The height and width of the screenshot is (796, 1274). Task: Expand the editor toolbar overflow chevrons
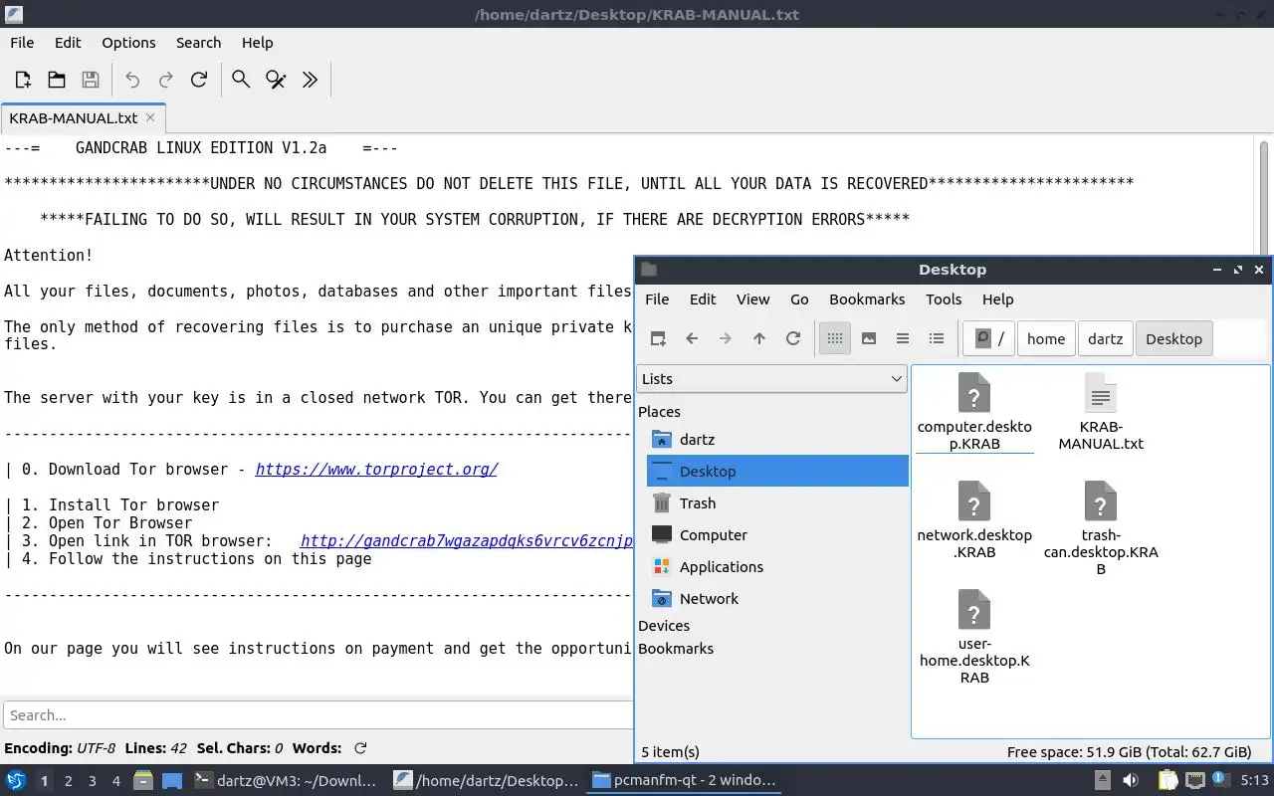tap(310, 80)
